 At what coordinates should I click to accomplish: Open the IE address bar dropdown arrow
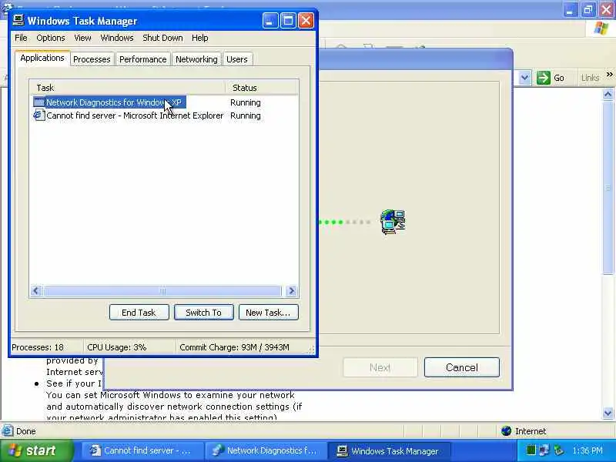(x=525, y=78)
